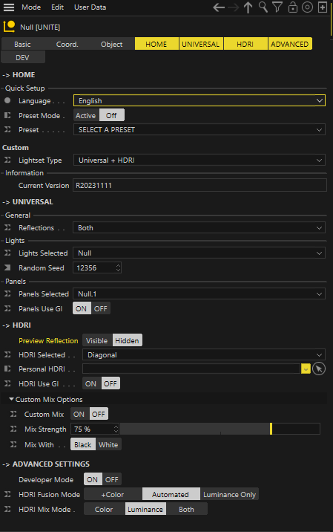333x532 pixels.
Task: Open the hamburger menu icon
Action: [x=8, y=7]
